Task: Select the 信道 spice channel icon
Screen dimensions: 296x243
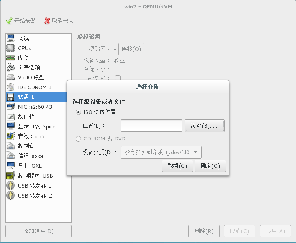Action: pos(11,156)
